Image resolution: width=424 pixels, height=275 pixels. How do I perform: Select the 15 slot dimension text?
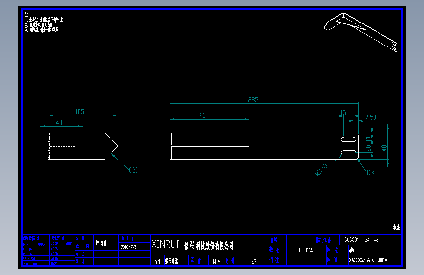click(343, 113)
